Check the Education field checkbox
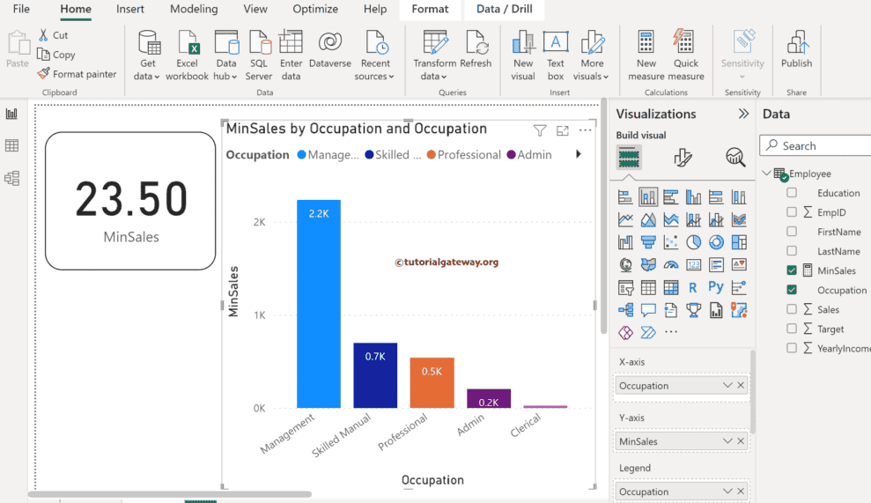871x503 pixels. pos(792,193)
